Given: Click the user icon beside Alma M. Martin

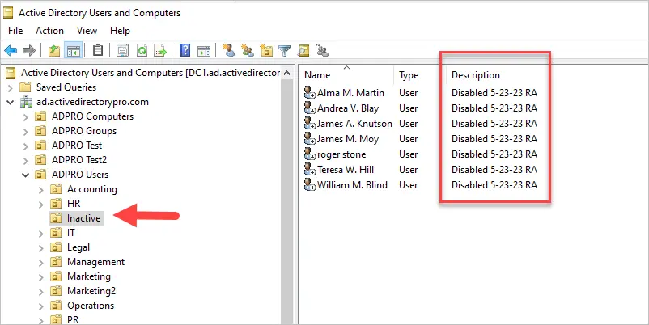Looking at the screenshot, I should click(x=310, y=93).
